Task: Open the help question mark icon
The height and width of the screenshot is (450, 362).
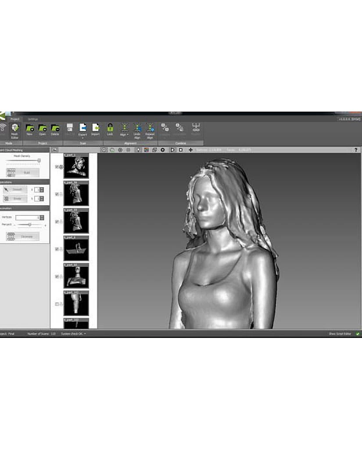Action: (355, 150)
